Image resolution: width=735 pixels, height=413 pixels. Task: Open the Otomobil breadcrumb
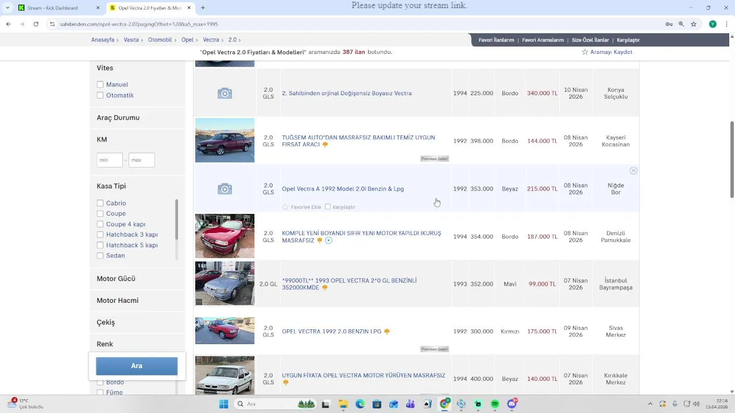pyautogui.click(x=160, y=40)
